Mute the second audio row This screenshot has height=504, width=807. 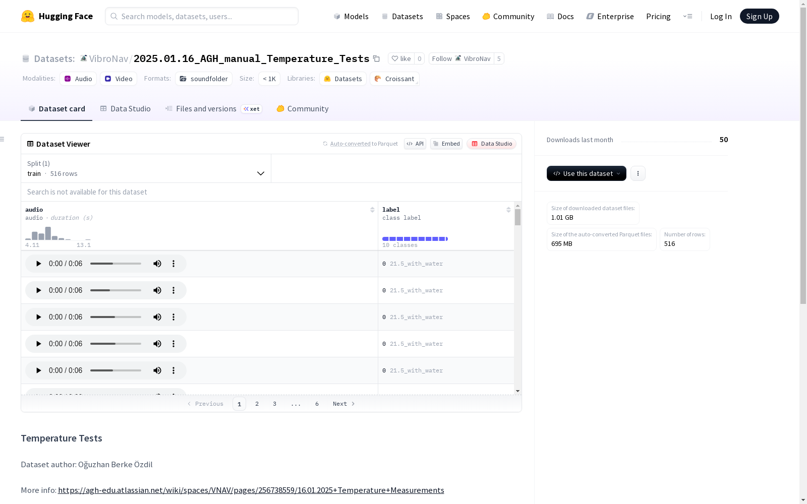tap(157, 290)
